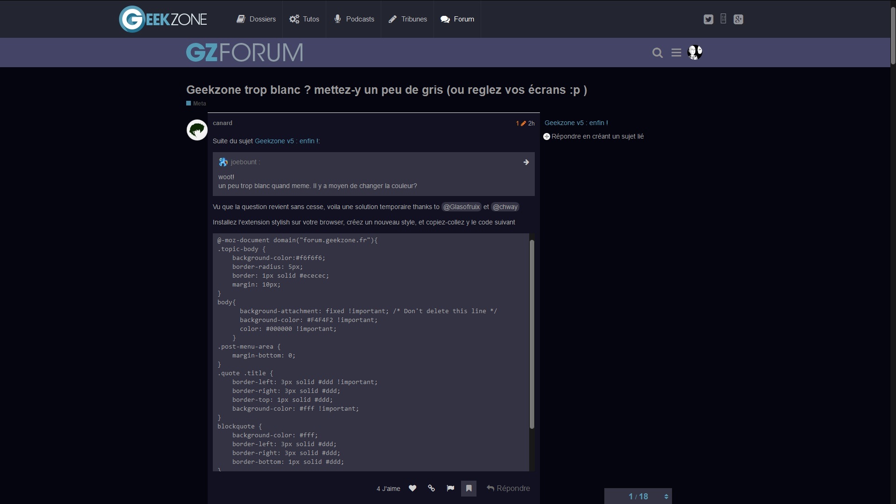Open the Dossiers menu item
This screenshot has height=504, width=896.
(x=256, y=19)
